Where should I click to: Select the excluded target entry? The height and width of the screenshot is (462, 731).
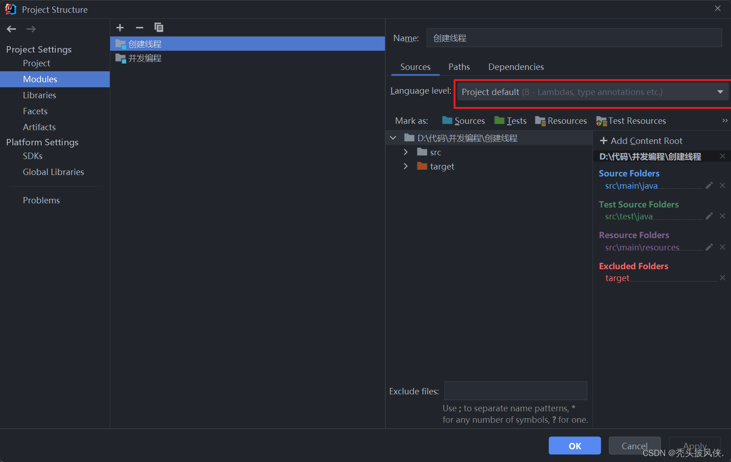click(x=617, y=278)
